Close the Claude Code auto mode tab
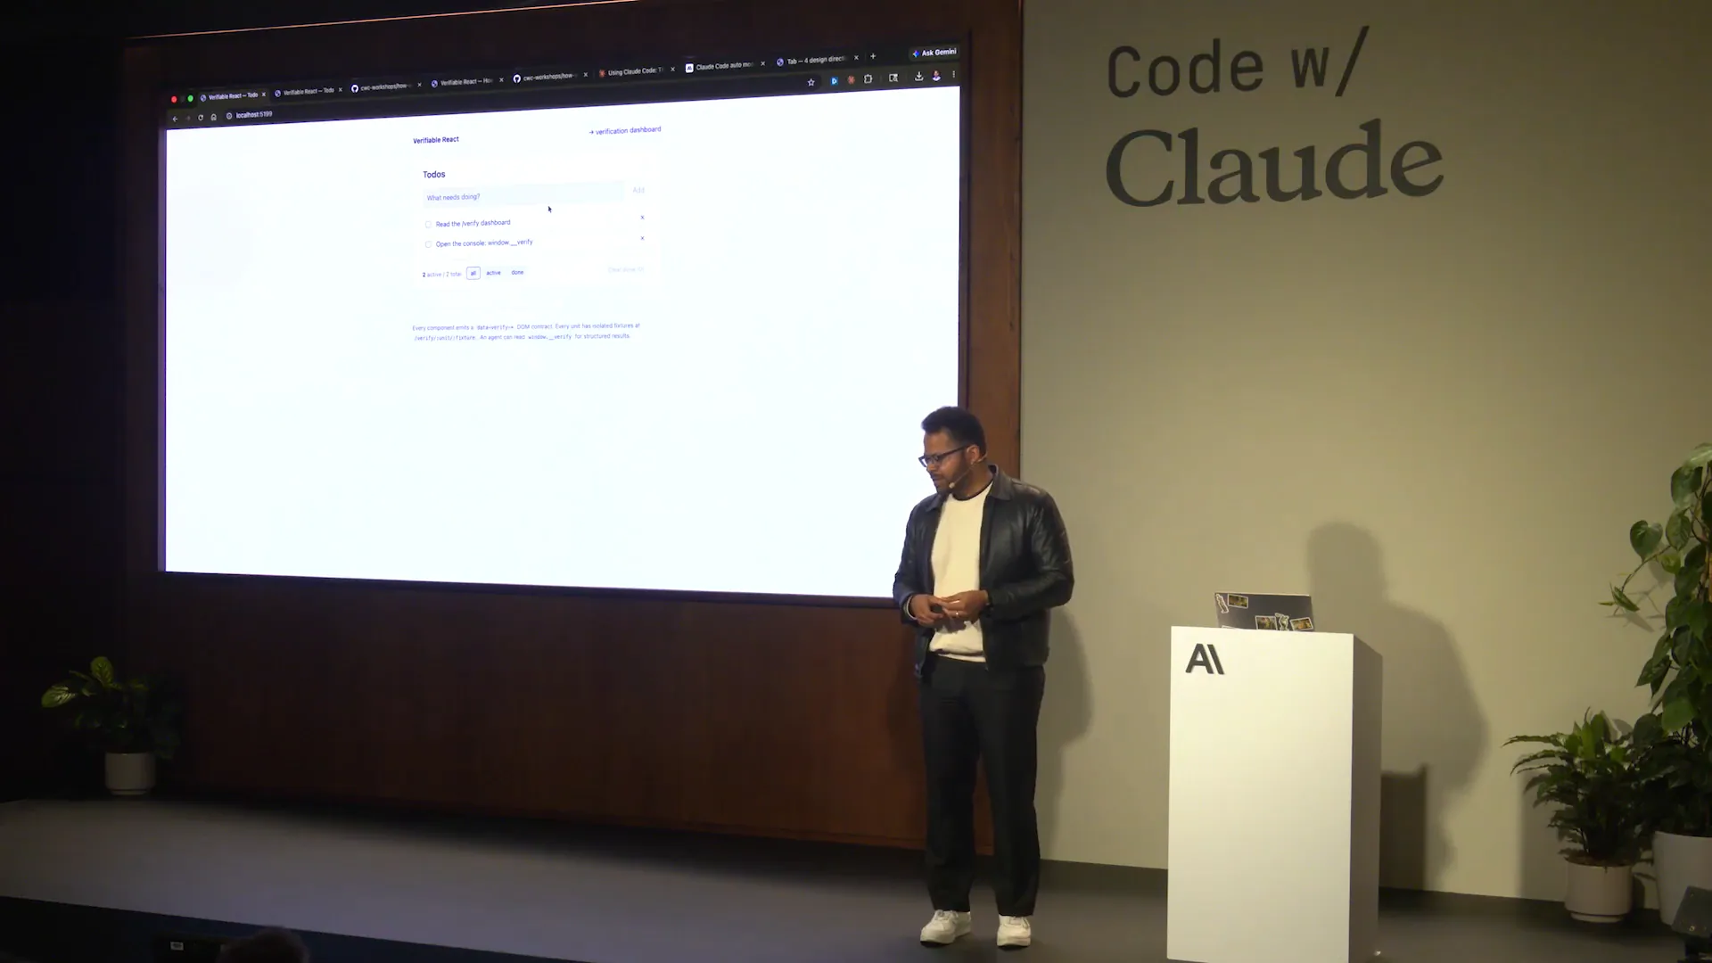 pos(762,63)
